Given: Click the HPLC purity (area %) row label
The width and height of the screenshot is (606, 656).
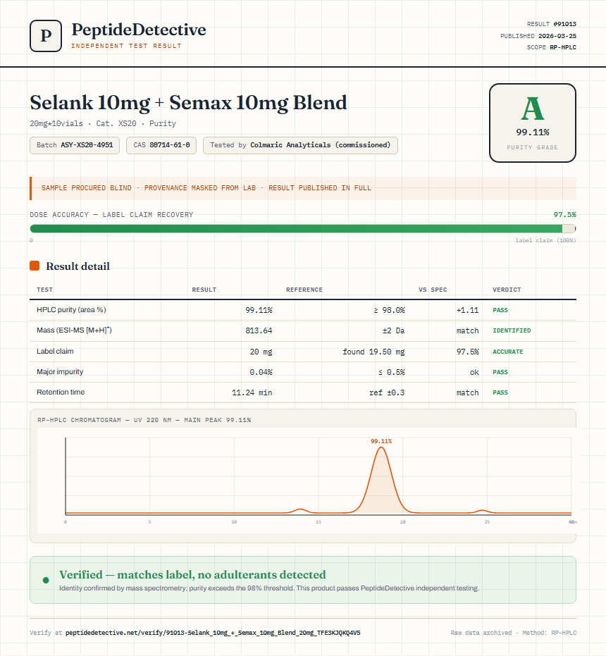Looking at the screenshot, I should click(x=71, y=309).
